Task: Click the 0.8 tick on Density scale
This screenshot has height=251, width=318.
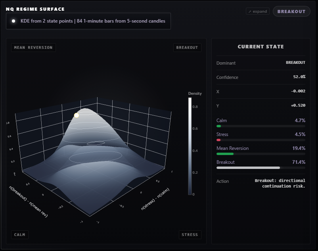Action: (195, 107)
